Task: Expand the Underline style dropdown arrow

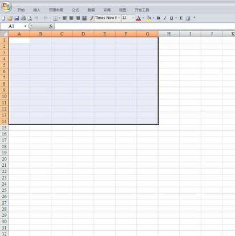Action: click(176, 18)
